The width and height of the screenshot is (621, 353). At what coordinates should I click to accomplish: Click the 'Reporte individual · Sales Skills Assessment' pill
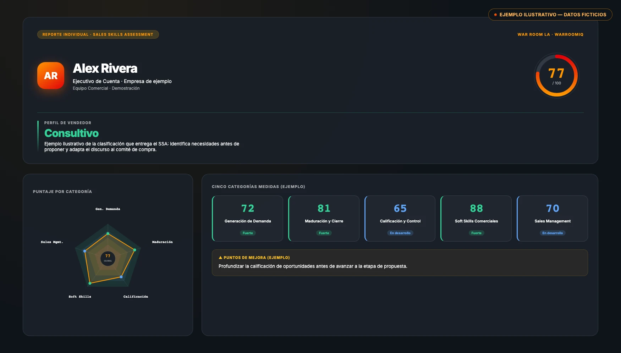[x=98, y=34]
